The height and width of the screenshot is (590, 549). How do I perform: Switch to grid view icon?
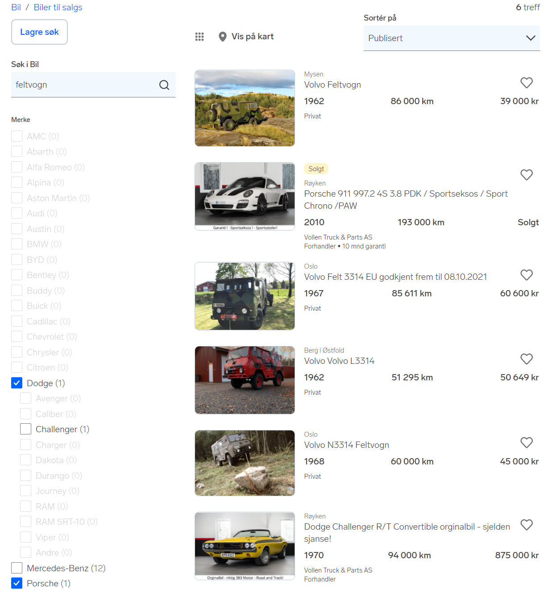(x=200, y=37)
